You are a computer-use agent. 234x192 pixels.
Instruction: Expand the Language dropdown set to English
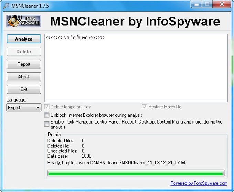pos(24,107)
